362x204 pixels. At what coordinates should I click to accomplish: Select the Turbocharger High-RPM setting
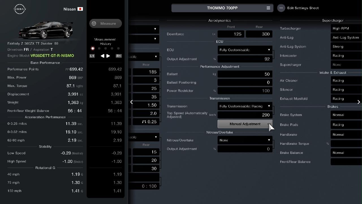[346, 28]
